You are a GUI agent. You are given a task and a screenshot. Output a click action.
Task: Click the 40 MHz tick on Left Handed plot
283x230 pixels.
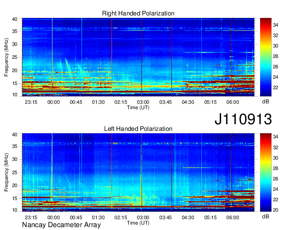point(15,135)
